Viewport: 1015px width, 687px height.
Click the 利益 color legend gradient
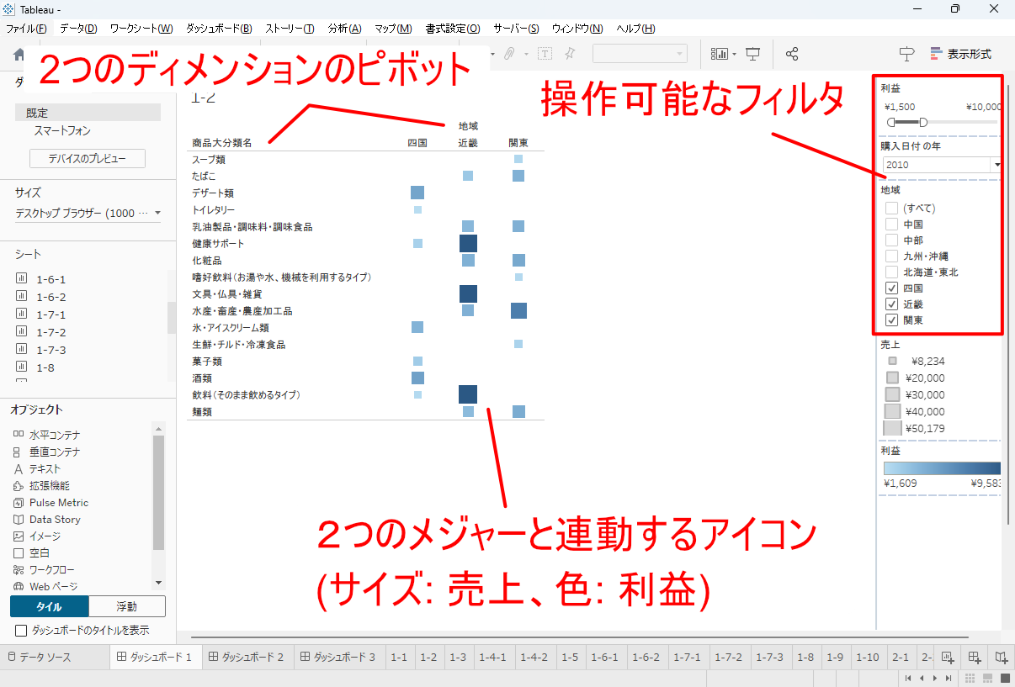[942, 468]
